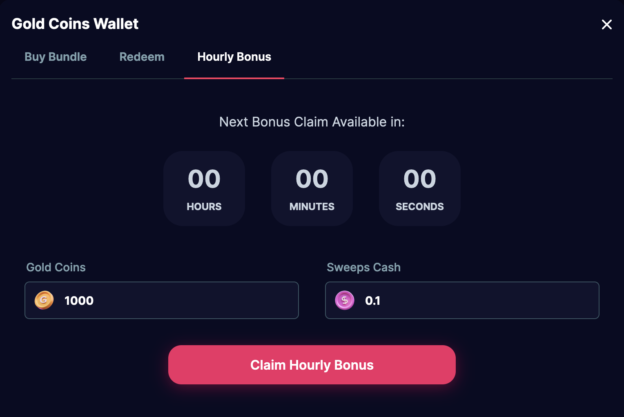Close the Gold Coins Wallet dialog

(x=607, y=24)
